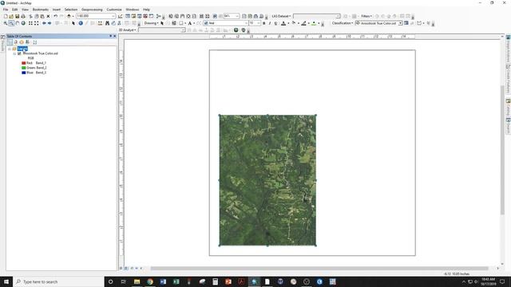This screenshot has height=287, width=511.
Task: List By Drawing Order in TOC
Action: click(10, 42)
